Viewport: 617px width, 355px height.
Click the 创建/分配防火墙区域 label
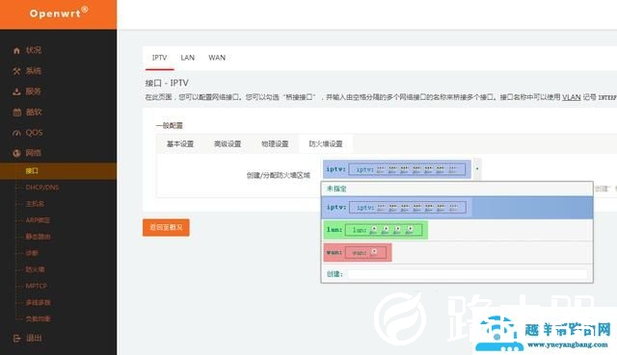tap(279, 175)
